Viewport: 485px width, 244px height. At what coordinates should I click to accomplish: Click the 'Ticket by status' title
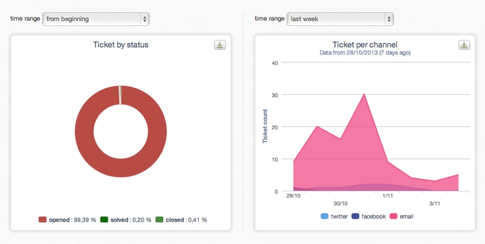(121, 45)
